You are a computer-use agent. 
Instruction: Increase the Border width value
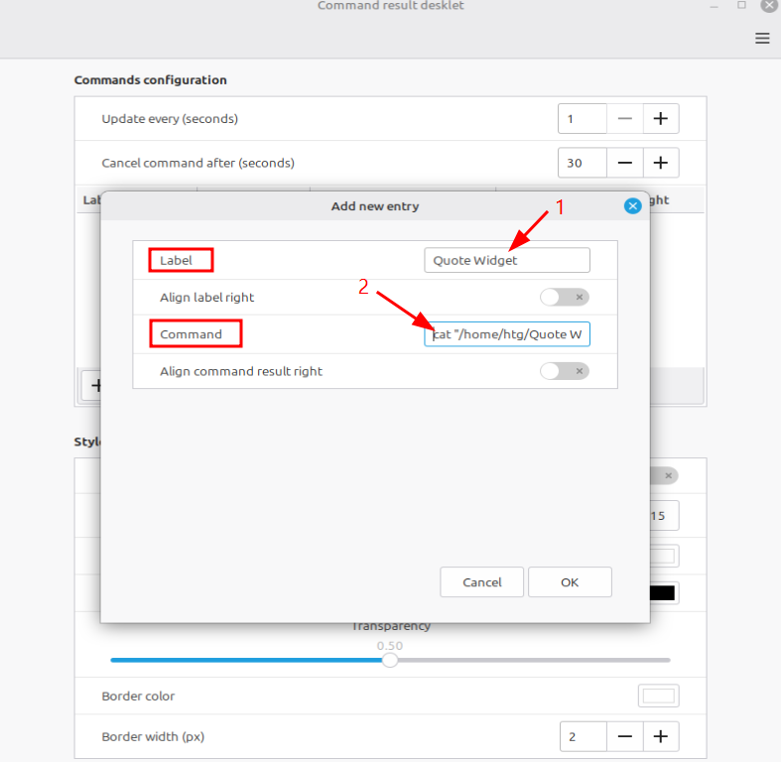pos(661,736)
